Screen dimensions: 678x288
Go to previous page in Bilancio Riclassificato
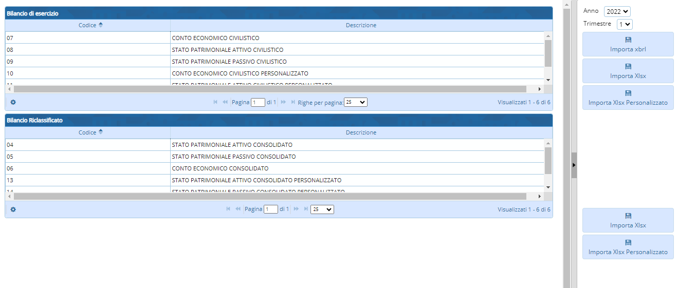[238, 209]
